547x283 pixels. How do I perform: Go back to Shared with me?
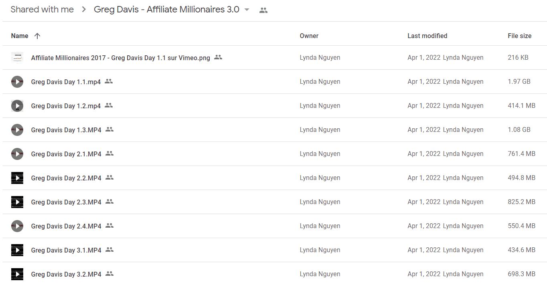[42, 10]
